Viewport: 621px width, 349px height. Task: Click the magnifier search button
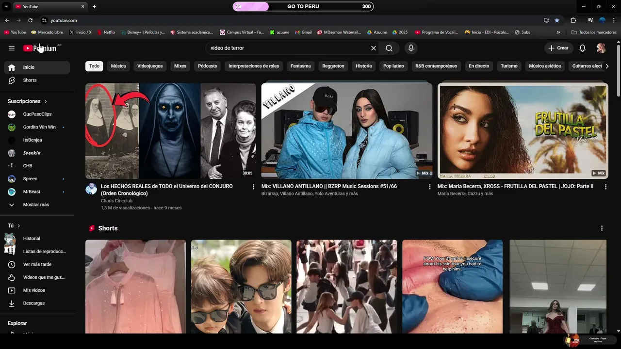pyautogui.click(x=389, y=48)
